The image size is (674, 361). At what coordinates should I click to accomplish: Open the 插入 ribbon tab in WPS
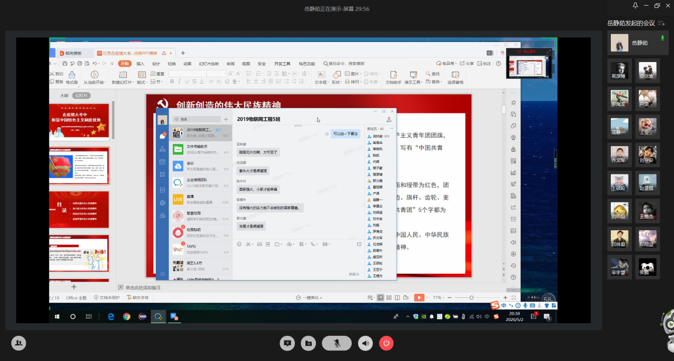[x=140, y=64]
